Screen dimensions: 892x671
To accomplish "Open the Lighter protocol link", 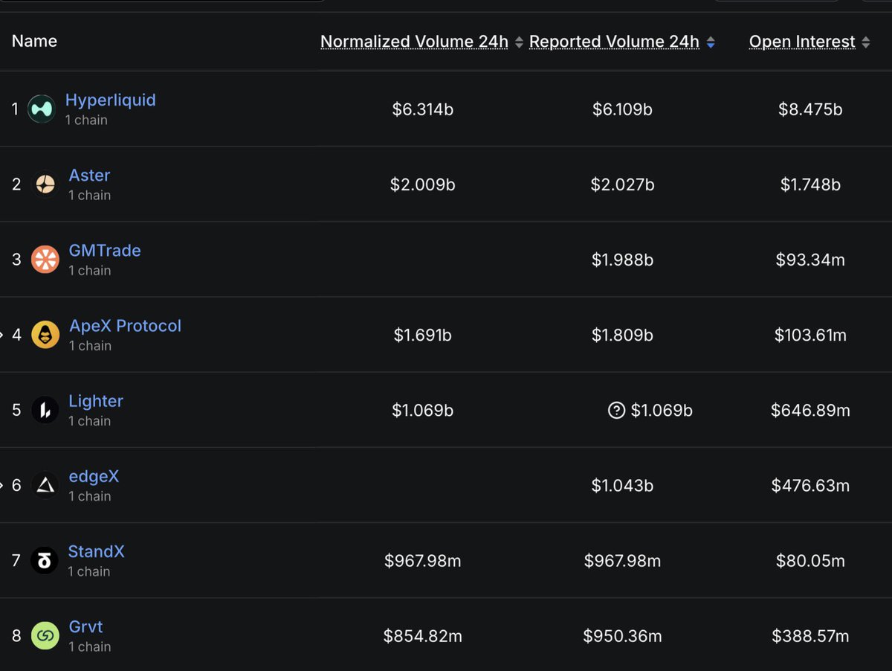I will tap(96, 401).
